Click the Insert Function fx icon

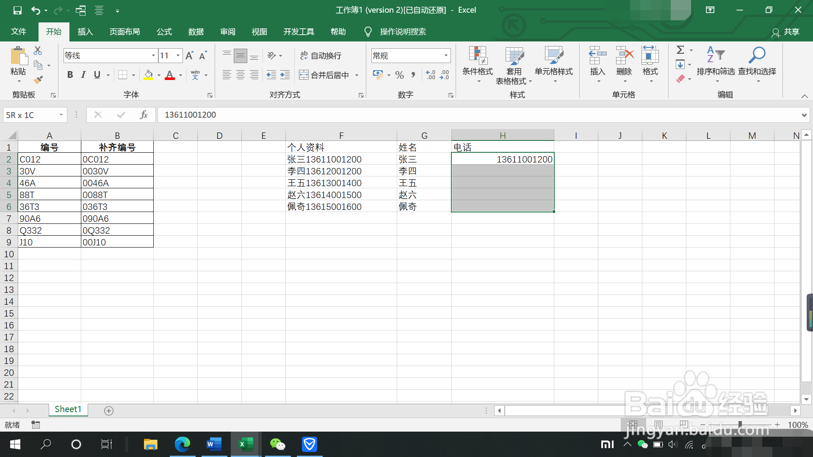[x=144, y=115]
